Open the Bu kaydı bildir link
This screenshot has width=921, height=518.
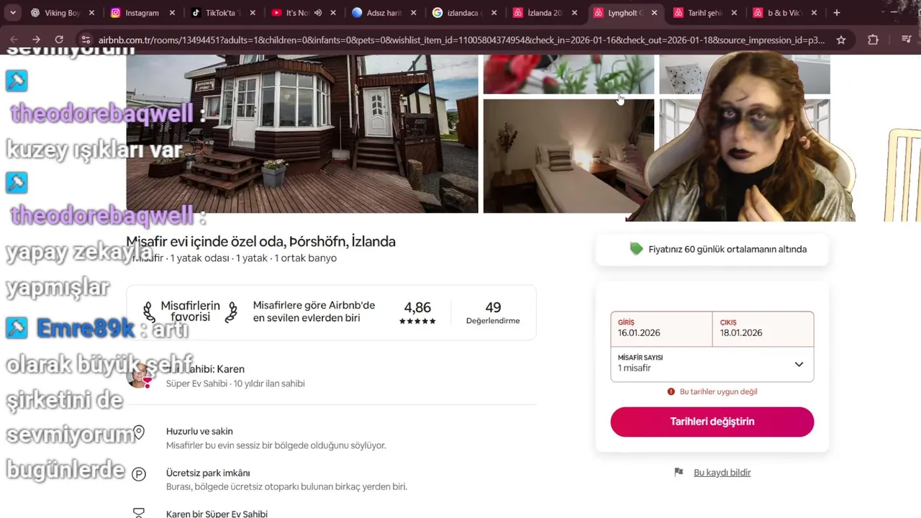722,473
